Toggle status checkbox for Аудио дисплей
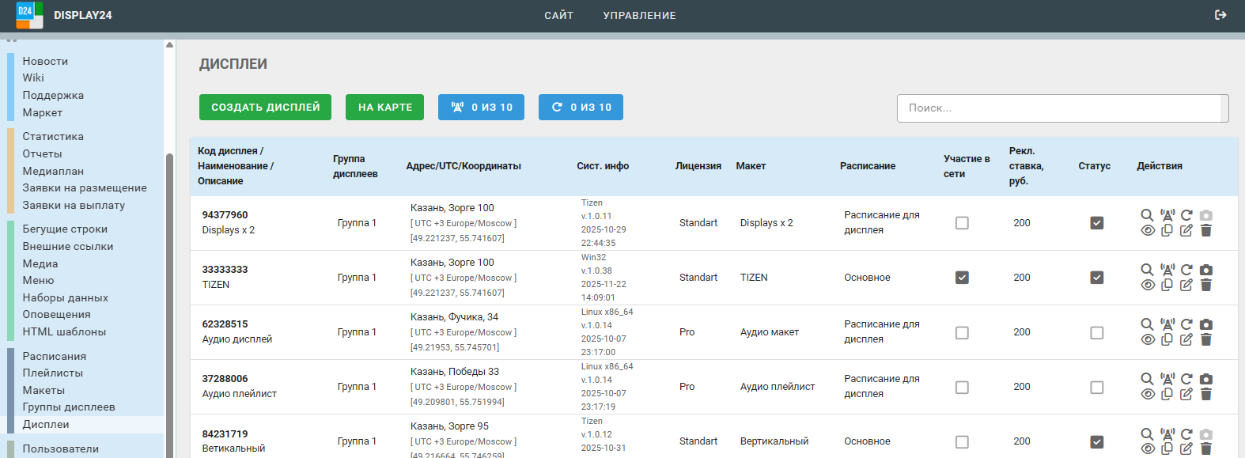 [1096, 333]
